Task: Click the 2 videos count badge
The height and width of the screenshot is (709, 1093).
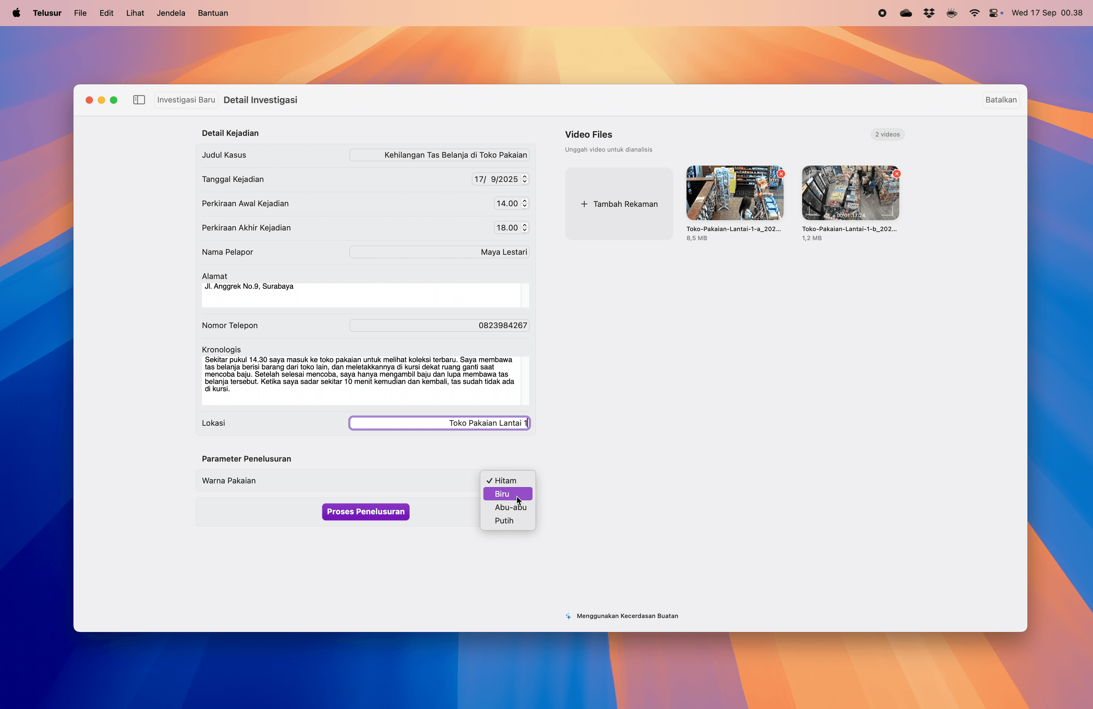Action: (x=887, y=134)
